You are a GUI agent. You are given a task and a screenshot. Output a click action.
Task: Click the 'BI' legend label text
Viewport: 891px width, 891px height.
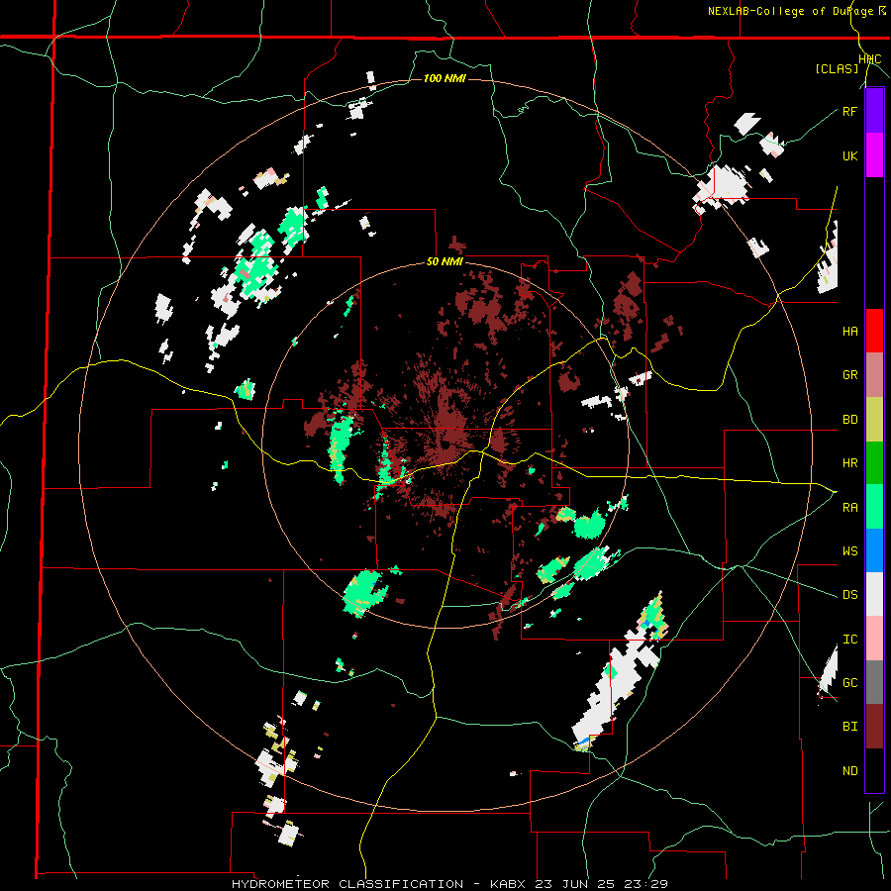(850, 727)
